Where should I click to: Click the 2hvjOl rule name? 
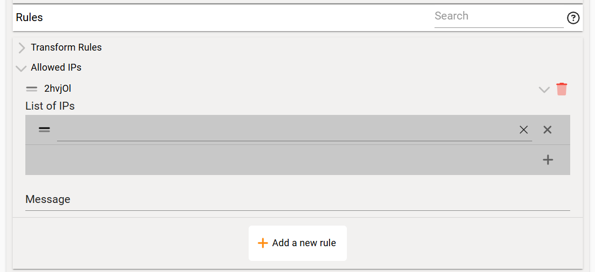(58, 89)
